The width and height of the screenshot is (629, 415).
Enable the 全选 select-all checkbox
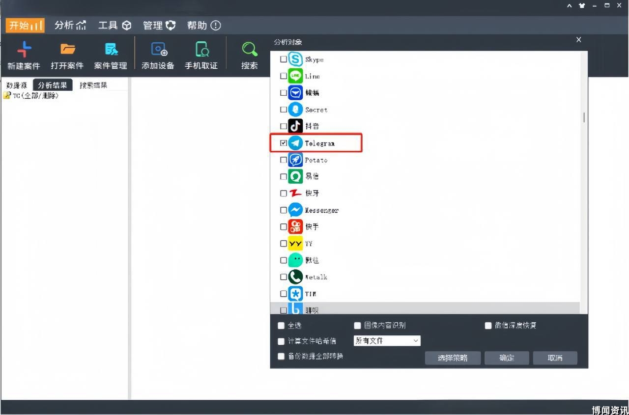(281, 326)
